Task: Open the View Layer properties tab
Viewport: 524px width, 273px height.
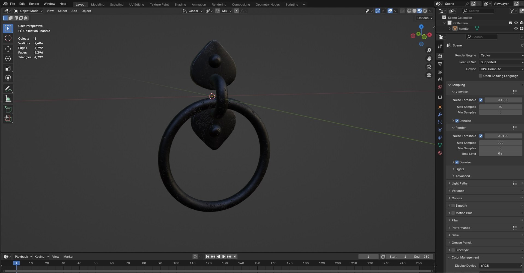Action: (440, 72)
